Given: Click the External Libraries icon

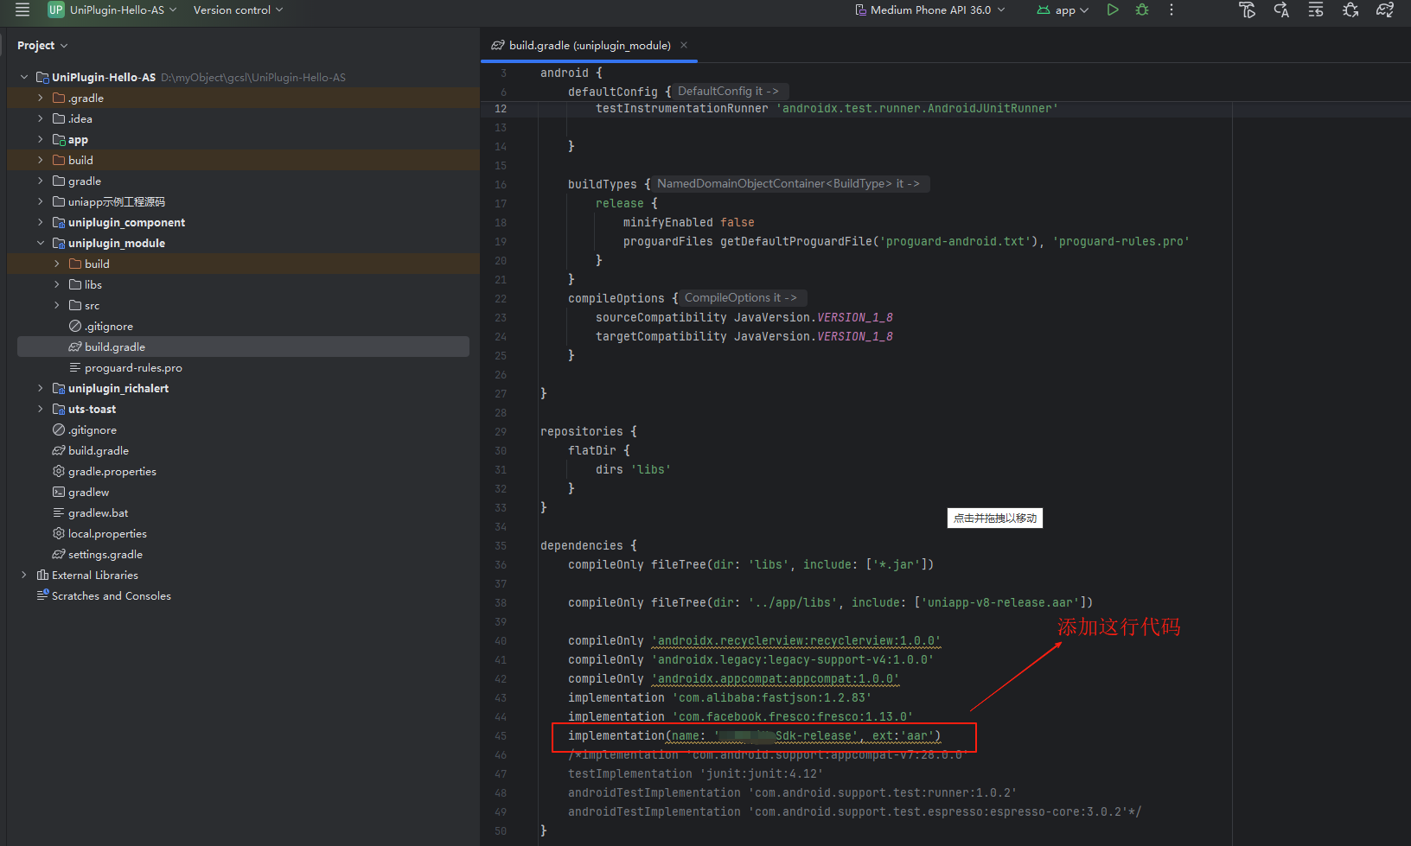Looking at the screenshot, I should point(42,575).
